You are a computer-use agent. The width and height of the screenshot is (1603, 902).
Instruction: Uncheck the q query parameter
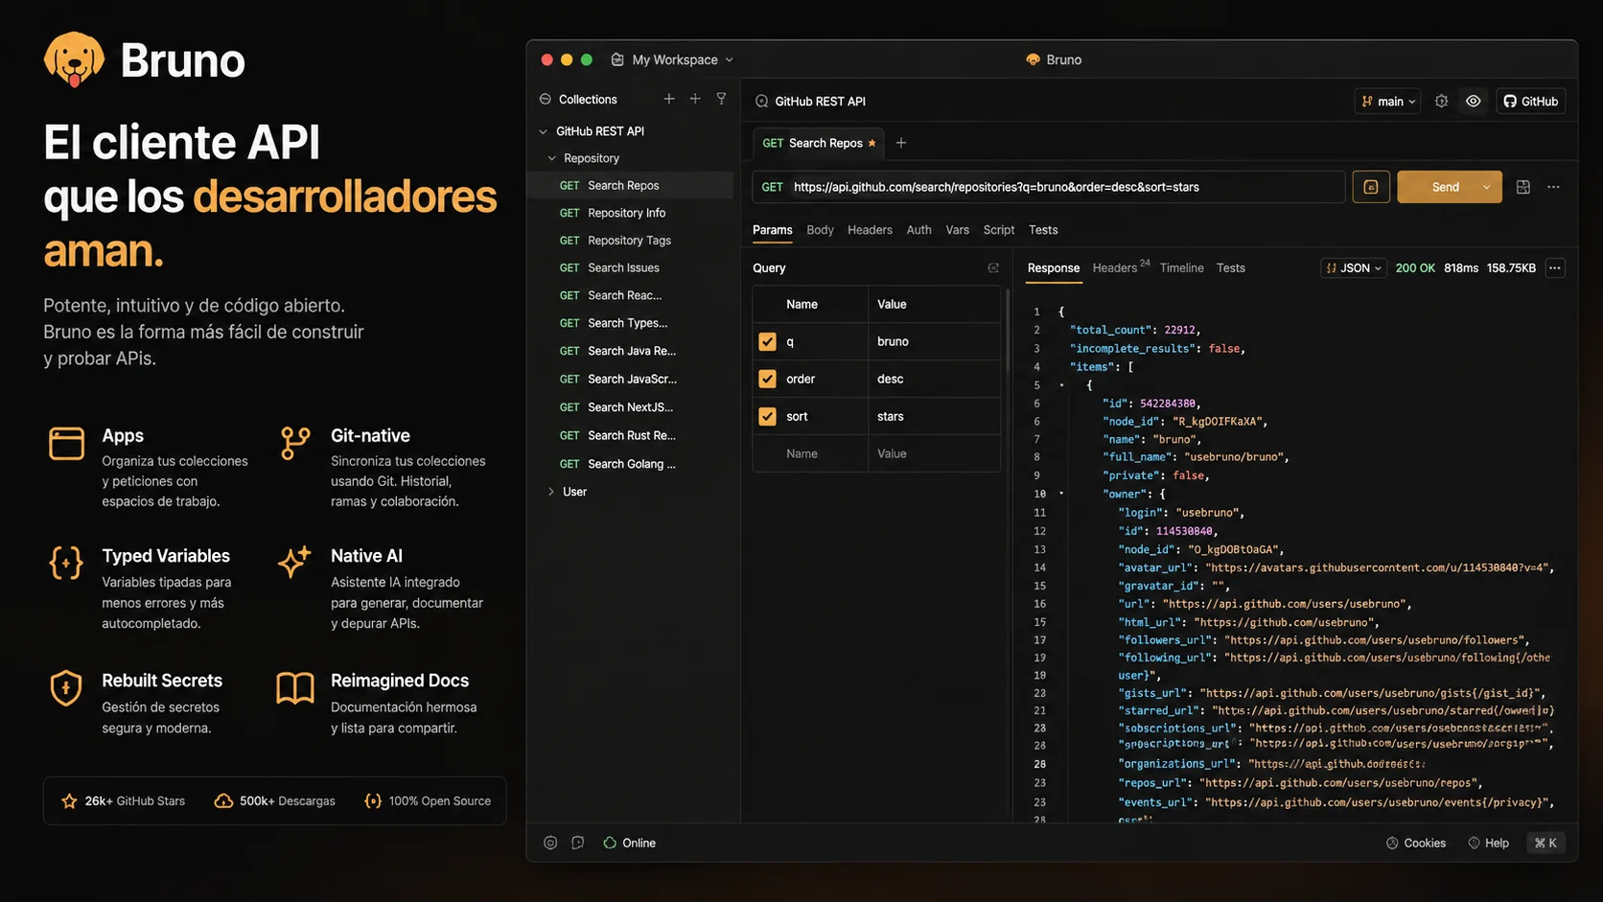pos(767,341)
